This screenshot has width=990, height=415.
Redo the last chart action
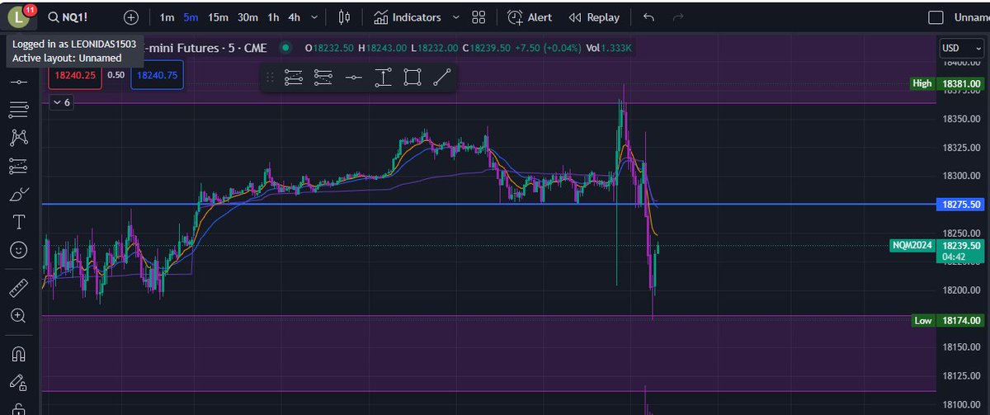tap(678, 17)
